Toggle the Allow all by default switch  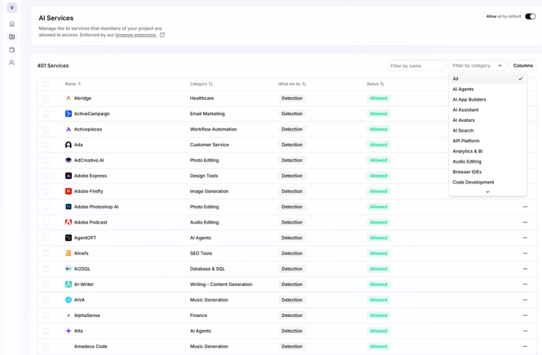tap(530, 16)
